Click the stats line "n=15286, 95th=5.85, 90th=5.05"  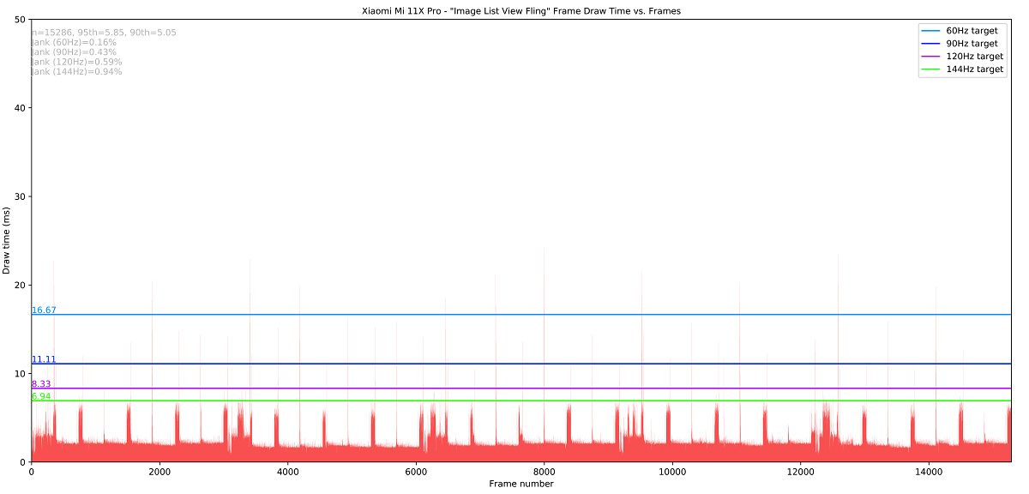pyautogui.click(x=104, y=33)
